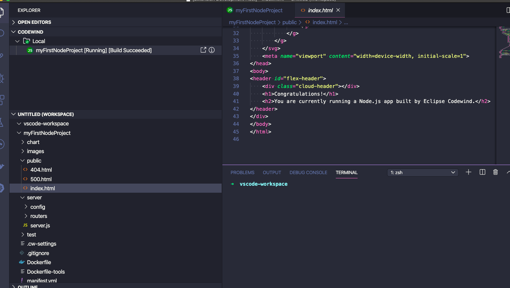Click the editor minimap preview
This screenshot has height=288, width=510.
pyautogui.click(x=504, y=42)
